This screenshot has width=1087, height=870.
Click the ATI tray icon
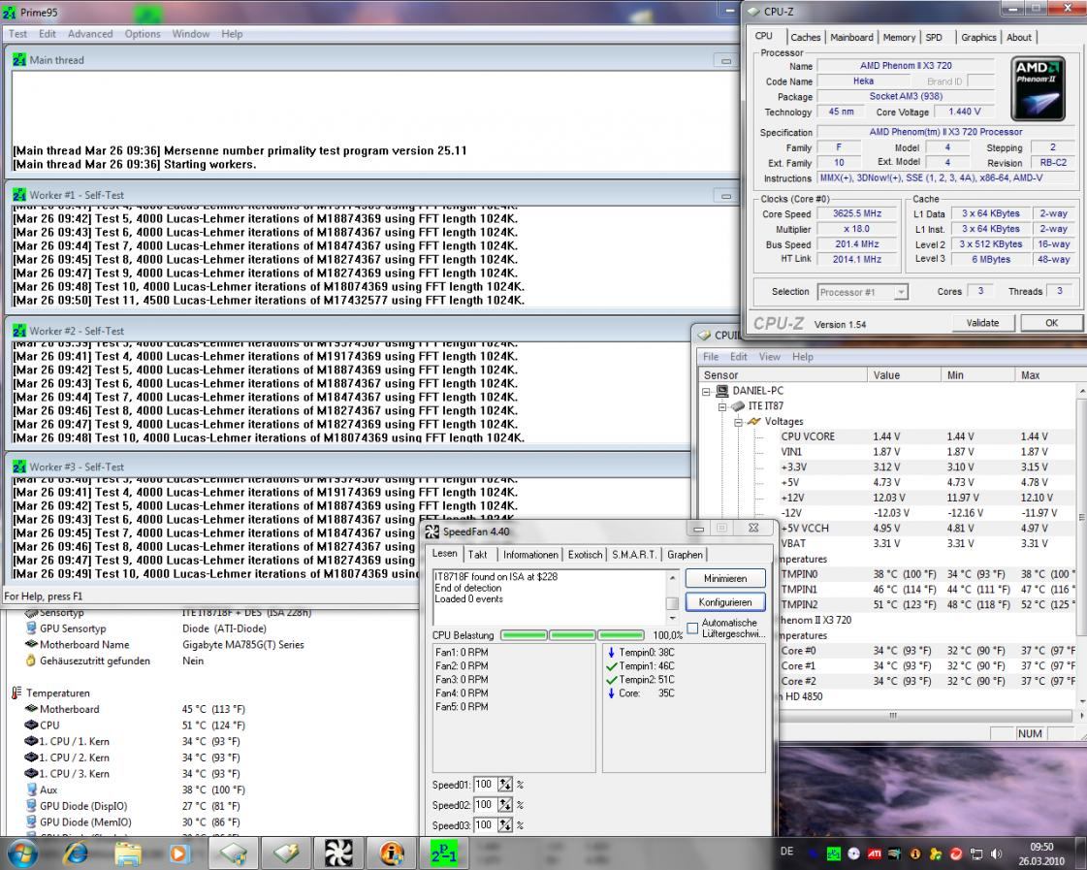[x=875, y=854]
